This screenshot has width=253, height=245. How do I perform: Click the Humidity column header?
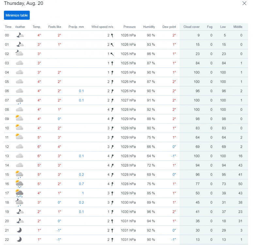pyautogui.click(x=149, y=27)
